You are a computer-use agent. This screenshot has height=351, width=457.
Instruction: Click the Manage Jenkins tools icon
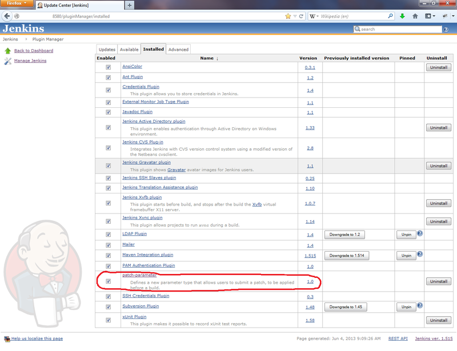(8, 61)
